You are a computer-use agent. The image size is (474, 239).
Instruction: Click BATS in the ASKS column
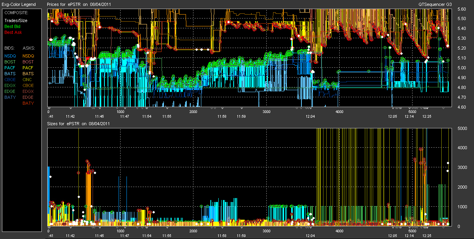click(28, 74)
